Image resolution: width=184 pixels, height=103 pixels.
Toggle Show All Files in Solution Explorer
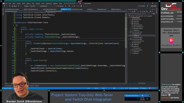click(144, 11)
